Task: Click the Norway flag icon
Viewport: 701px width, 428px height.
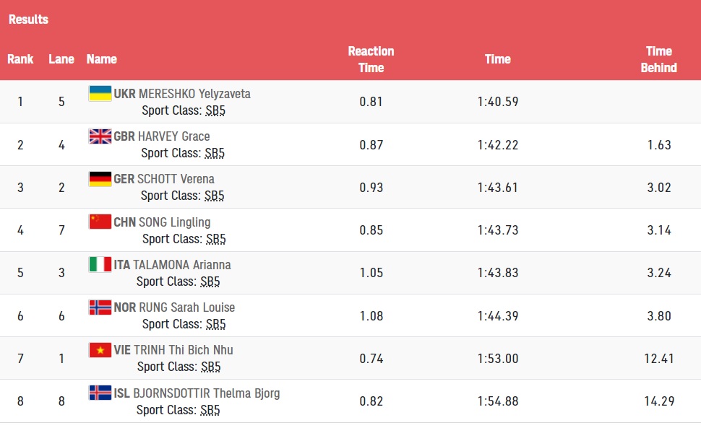Action: click(100, 307)
